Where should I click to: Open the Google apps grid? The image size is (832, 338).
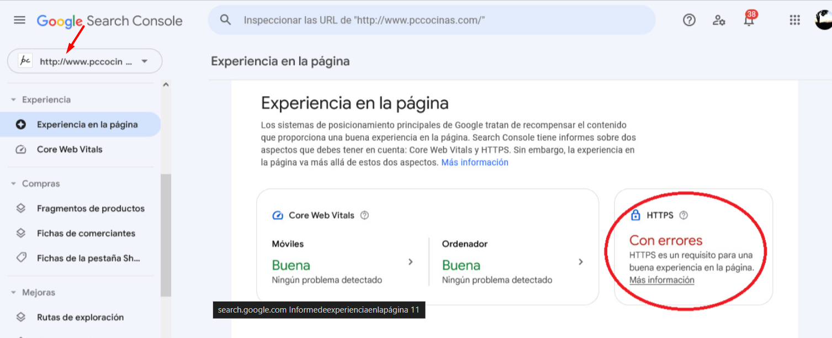tap(795, 20)
